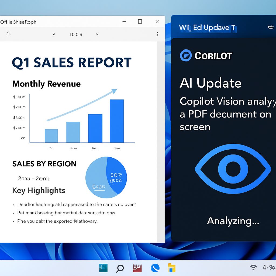Click the 'Monthly Revenue' heading
The image size is (276, 276).
pyautogui.click(x=46, y=84)
